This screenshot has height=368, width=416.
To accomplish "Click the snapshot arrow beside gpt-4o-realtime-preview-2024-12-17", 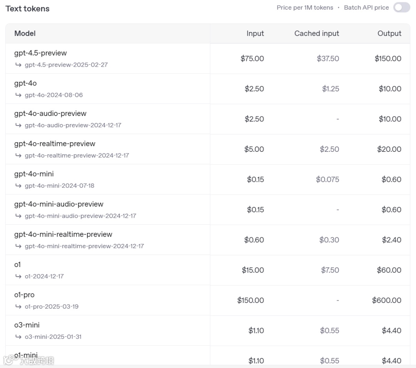I will pyautogui.click(x=18, y=155).
